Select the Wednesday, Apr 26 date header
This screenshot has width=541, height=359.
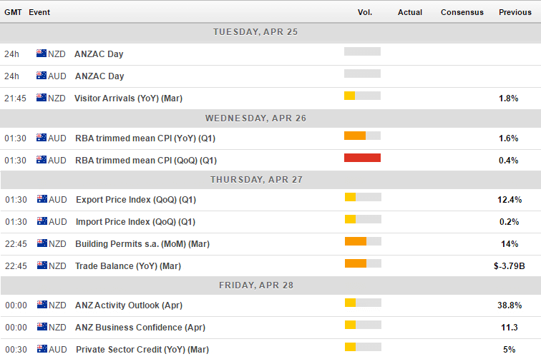coord(255,118)
